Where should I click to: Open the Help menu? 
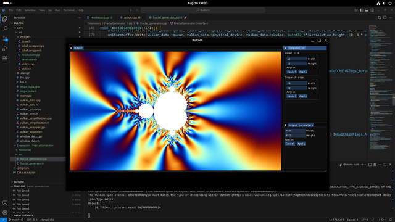[x=80, y=10]
